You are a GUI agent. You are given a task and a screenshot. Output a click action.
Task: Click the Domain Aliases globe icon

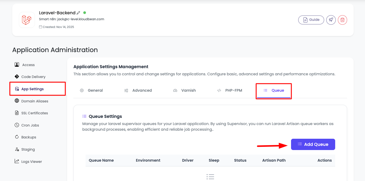(17, 101)
